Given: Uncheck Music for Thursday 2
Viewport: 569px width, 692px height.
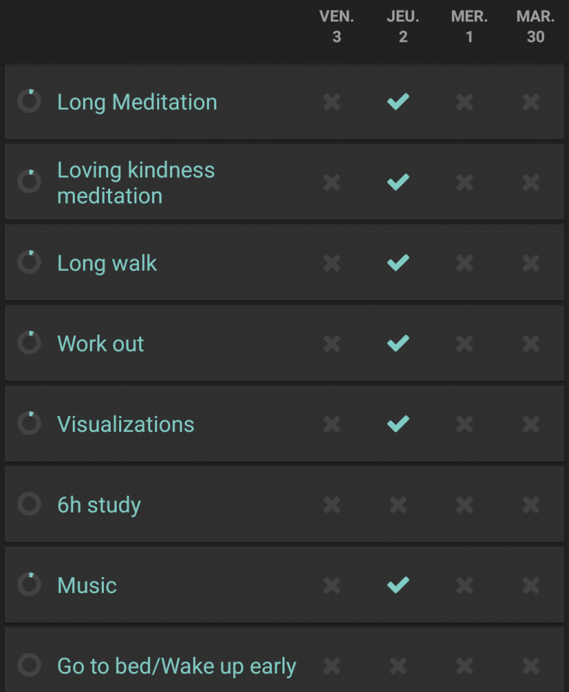Looking at the screenshot, I should (x=398, y=585).
